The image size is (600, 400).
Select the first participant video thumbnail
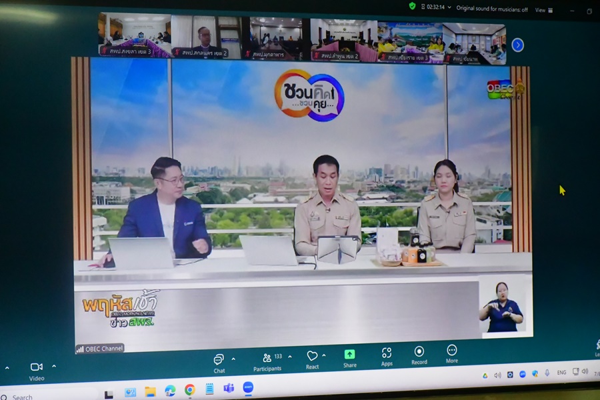pos(135,35)
